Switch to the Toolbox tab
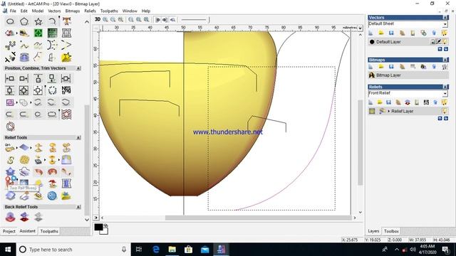Screen dimensions: 456x256 click(x=391, y=231)
